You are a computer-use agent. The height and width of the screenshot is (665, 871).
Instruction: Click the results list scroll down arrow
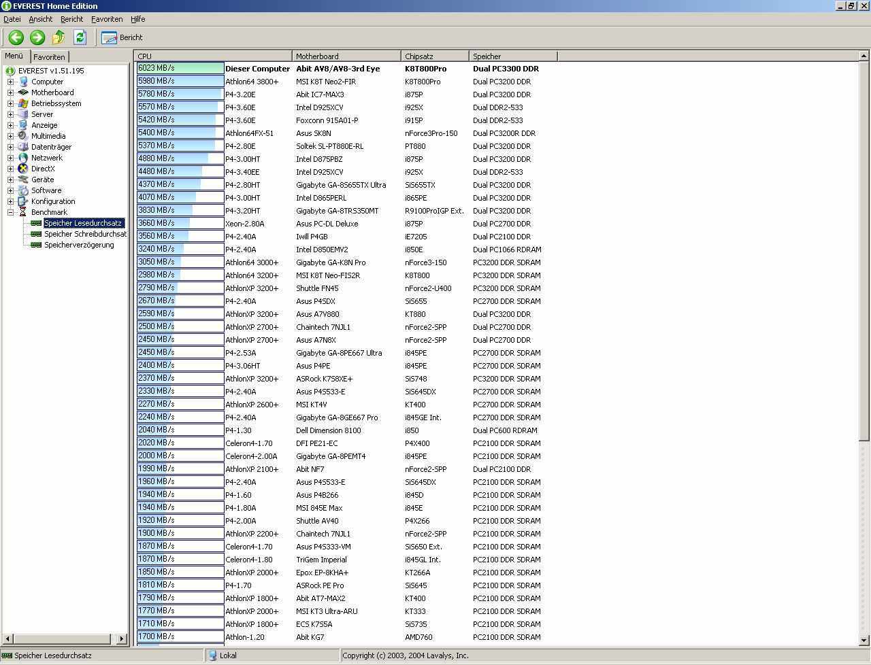coord(864,640)
